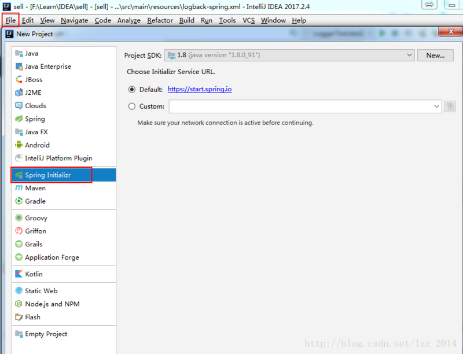This screenshot has height=354, width=463.
Task: Click the Android robot icon
Action: [19, 145]
